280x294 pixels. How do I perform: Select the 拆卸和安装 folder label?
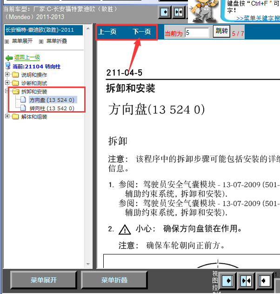tap(34, 92)
